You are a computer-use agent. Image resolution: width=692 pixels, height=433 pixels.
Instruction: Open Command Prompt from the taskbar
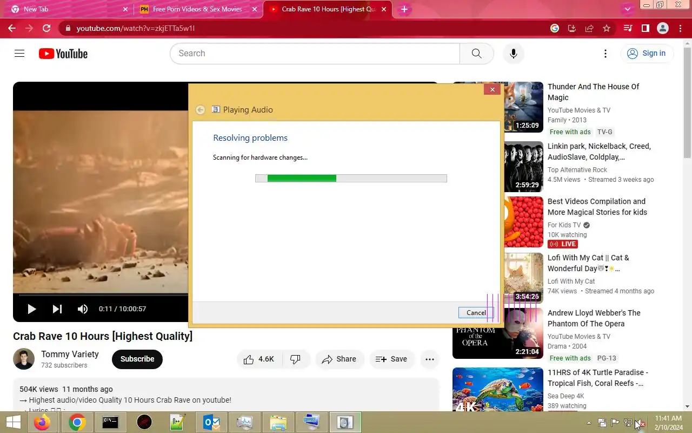(x=110, y=422)
